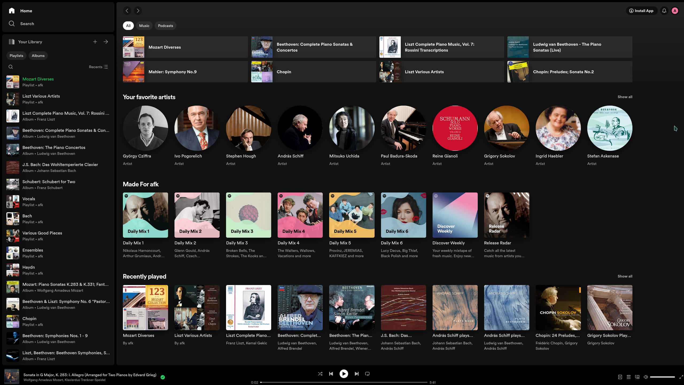The height and width of the screenshot is (385, 684).
Task: Open Ludwig van Beethoven Piano Sonatas (Live) card
Action: click(x=570, y=47)
